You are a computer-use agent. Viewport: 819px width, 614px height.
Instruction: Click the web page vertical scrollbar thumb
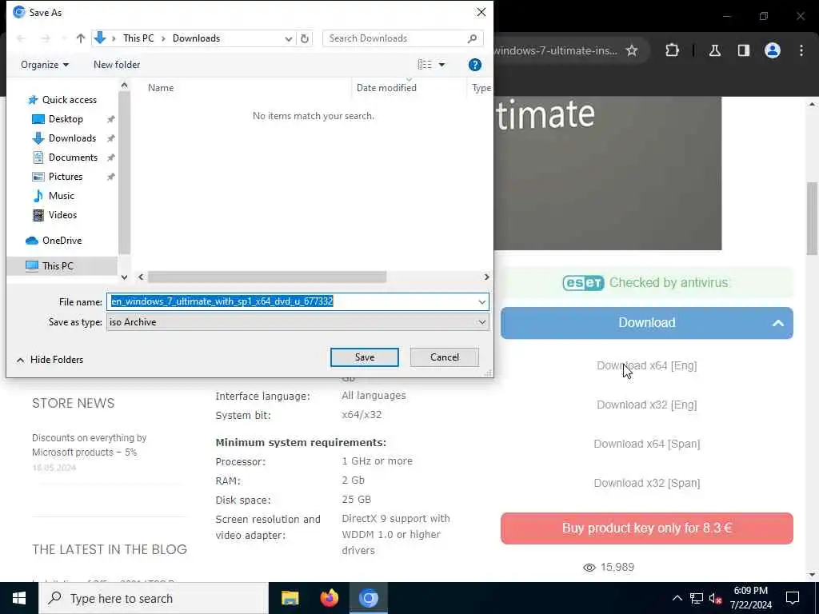tap(812, 217)
